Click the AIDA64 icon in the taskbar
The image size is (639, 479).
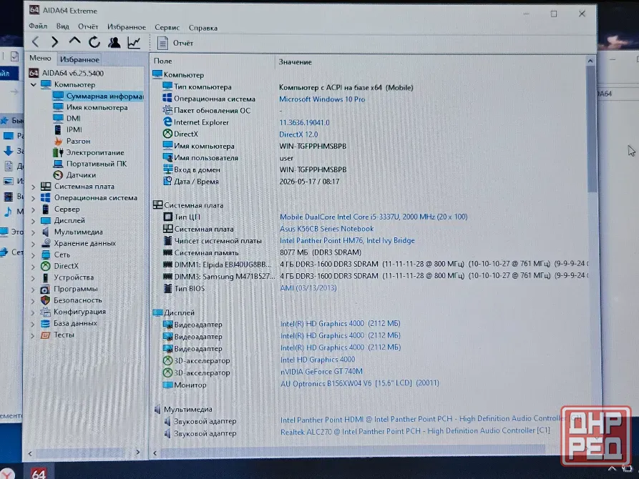(39, 473)
